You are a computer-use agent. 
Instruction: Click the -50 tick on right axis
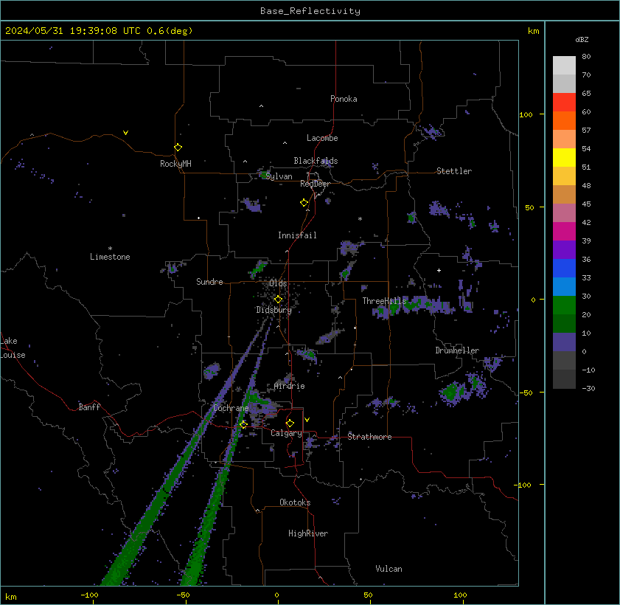[x=526, y=393]
